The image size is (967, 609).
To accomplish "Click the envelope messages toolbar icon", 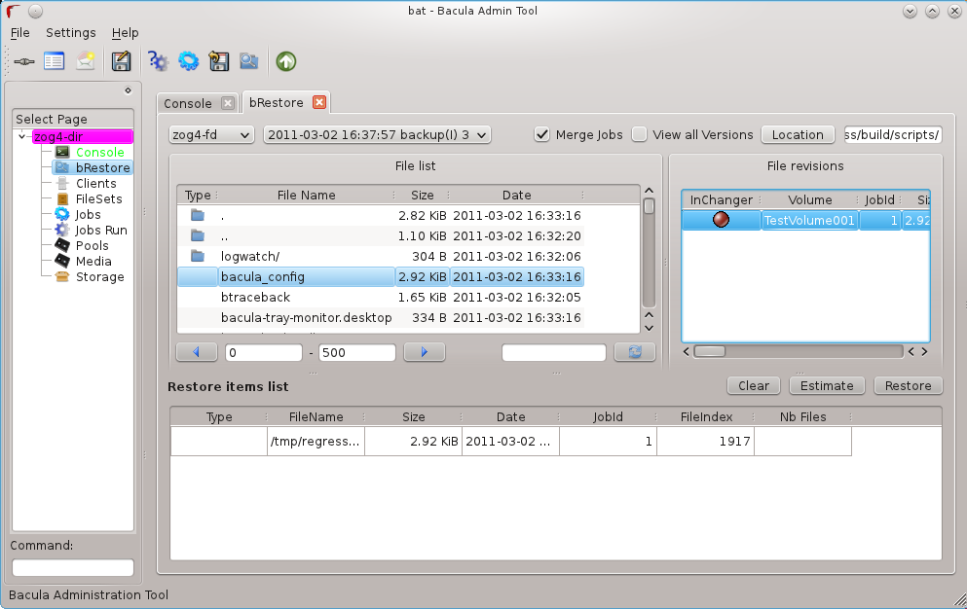I will point(86,61).
